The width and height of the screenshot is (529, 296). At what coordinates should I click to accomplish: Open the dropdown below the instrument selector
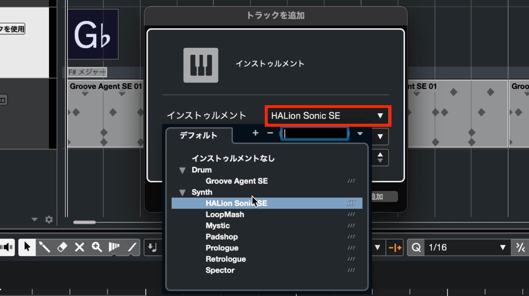tap(380, 137)
